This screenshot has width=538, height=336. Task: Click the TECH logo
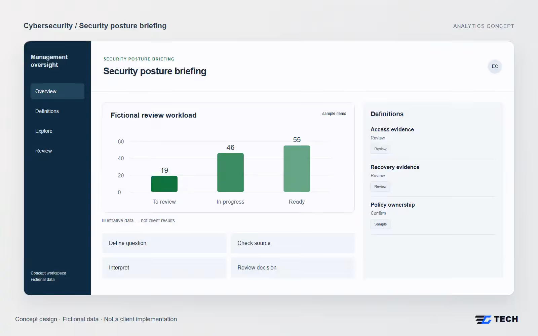pos(496,319)
